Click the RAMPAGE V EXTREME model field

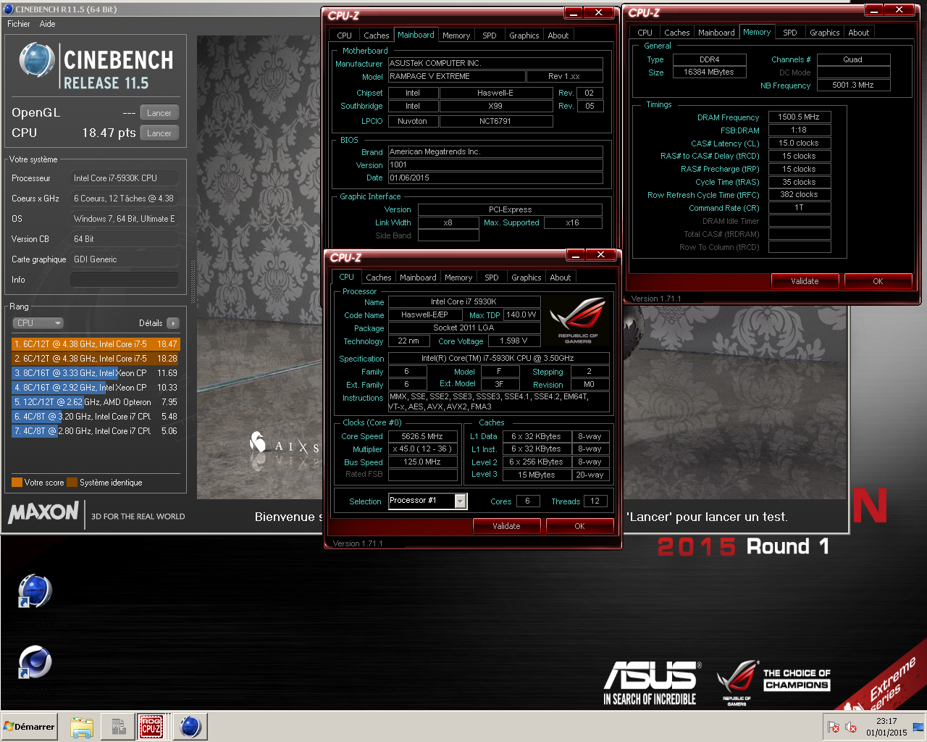point(456,76)
